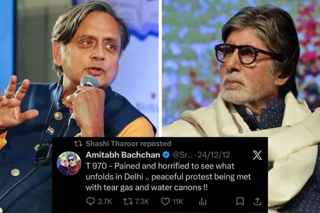Click the left photo of man with microphone
This screenshot has height=213, width=320.
coord(79,68)
